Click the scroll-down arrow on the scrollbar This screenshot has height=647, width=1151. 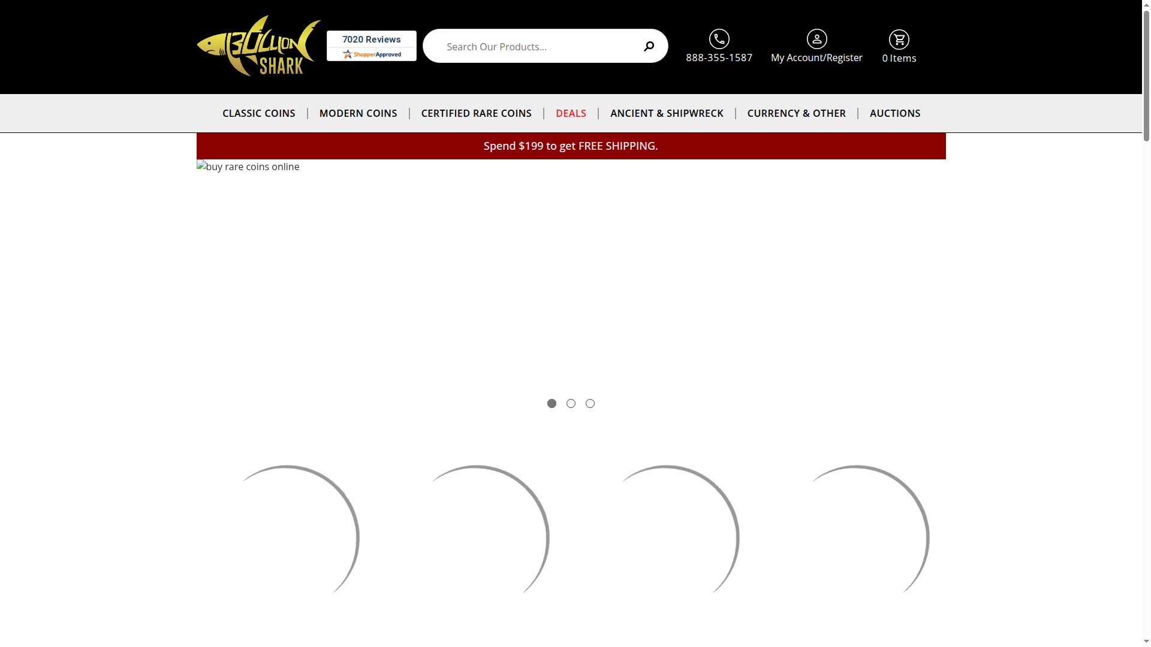pyautogui.click(x=1146, y=642)
